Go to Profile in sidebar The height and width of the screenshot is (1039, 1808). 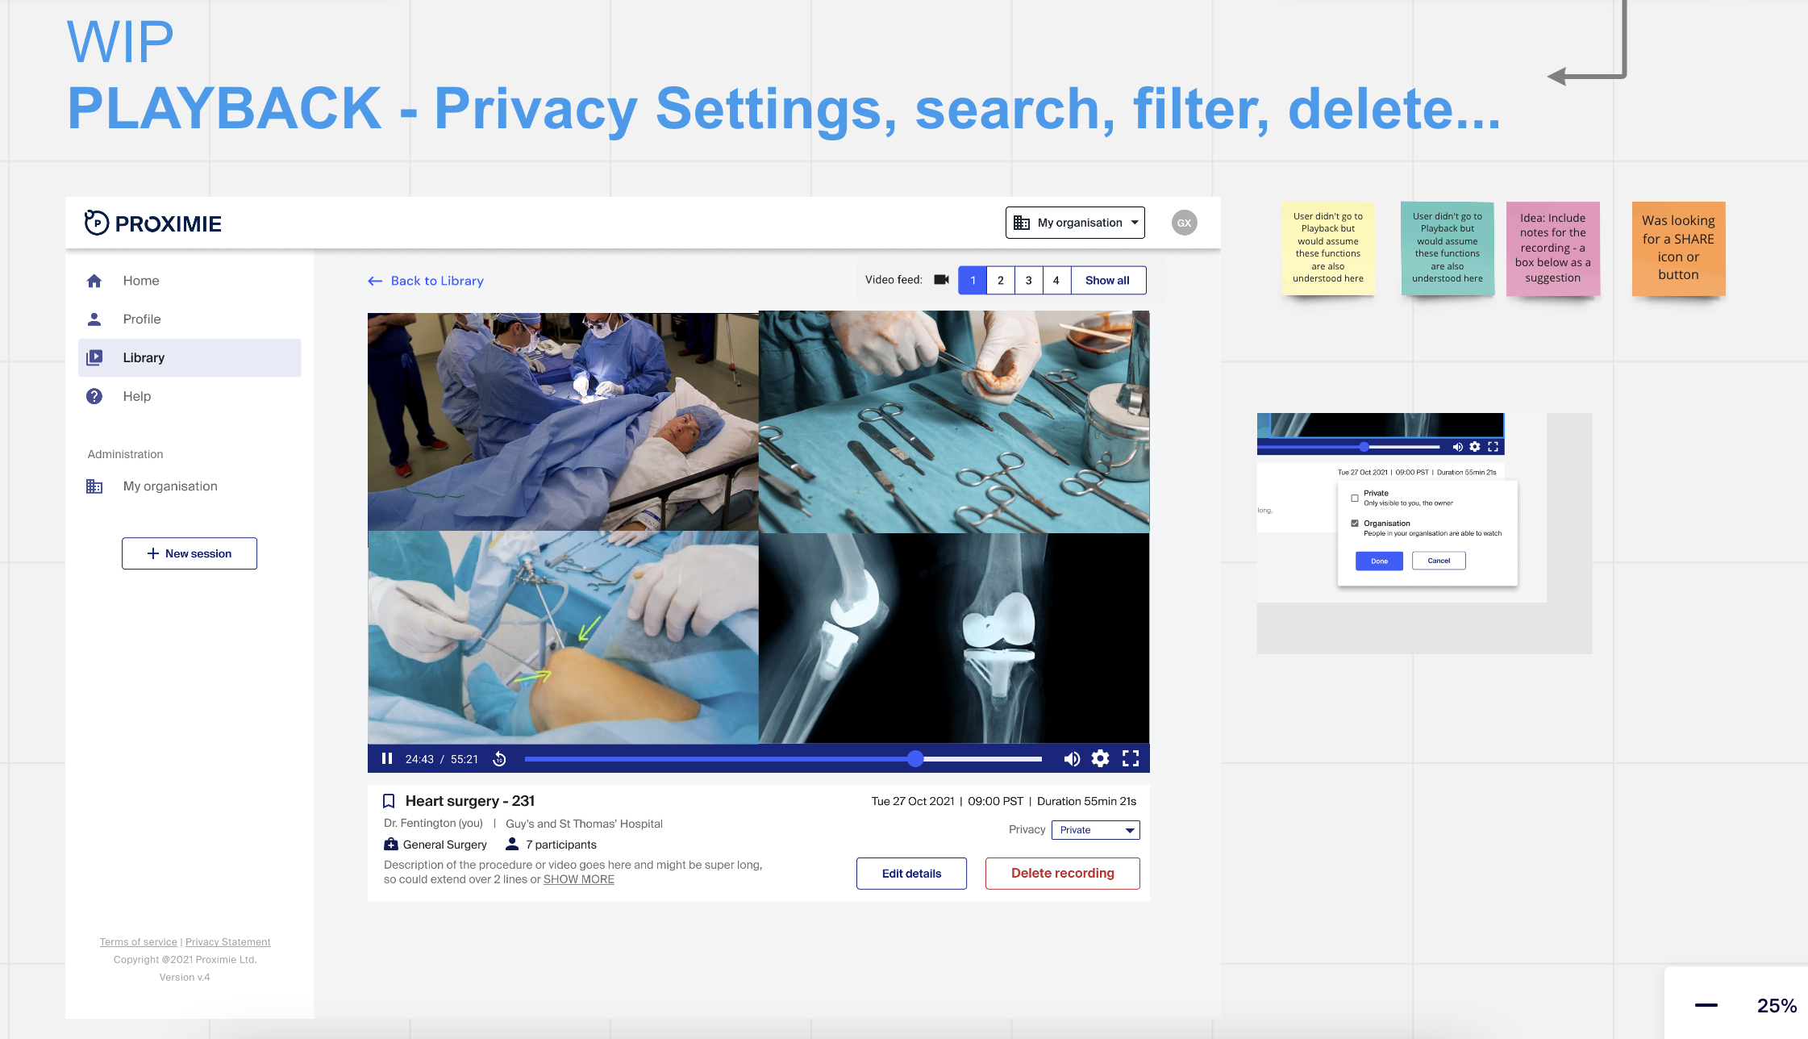[142, 319]
